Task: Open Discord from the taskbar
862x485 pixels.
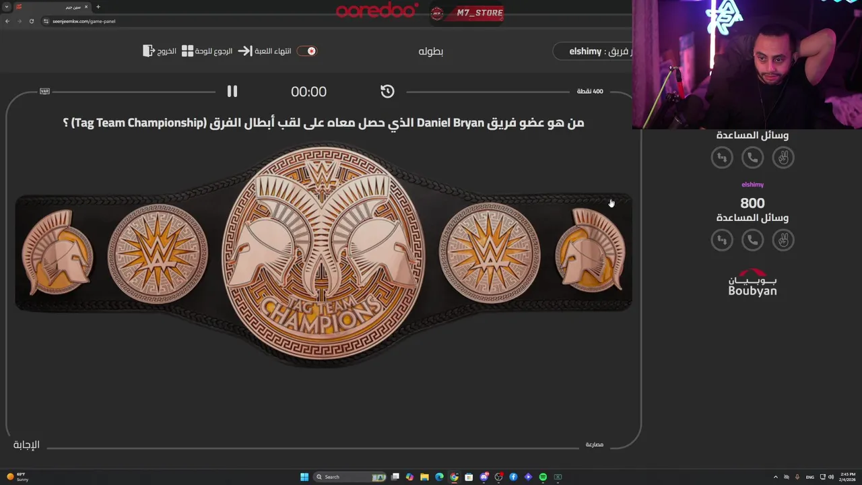Action: [484, 477]
